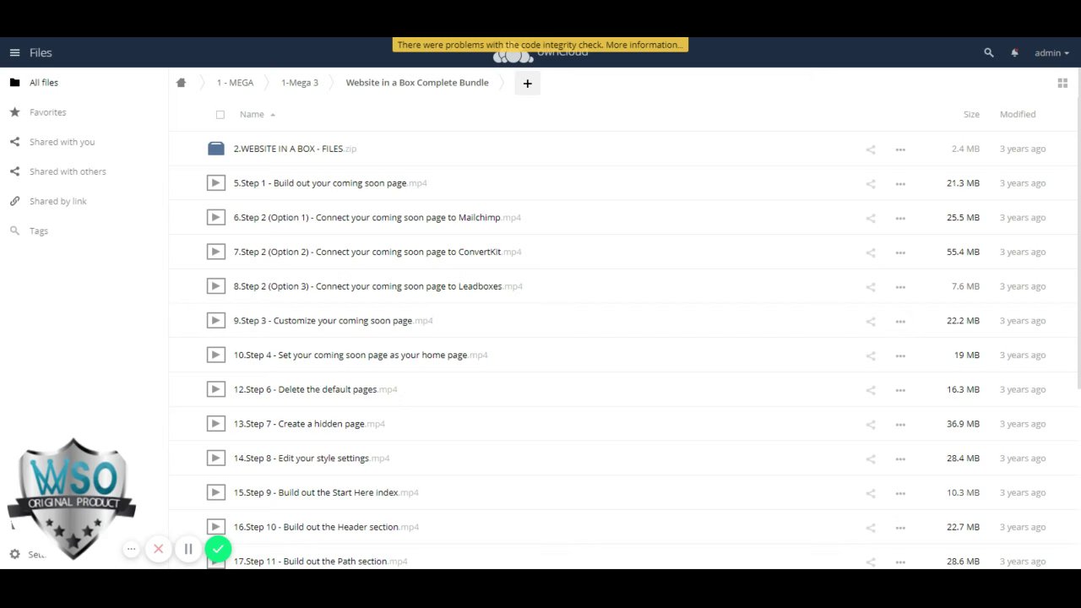
Task: Open 9.Step 3 - Customize your coming soon page
Action: click(x=333, y=321)
